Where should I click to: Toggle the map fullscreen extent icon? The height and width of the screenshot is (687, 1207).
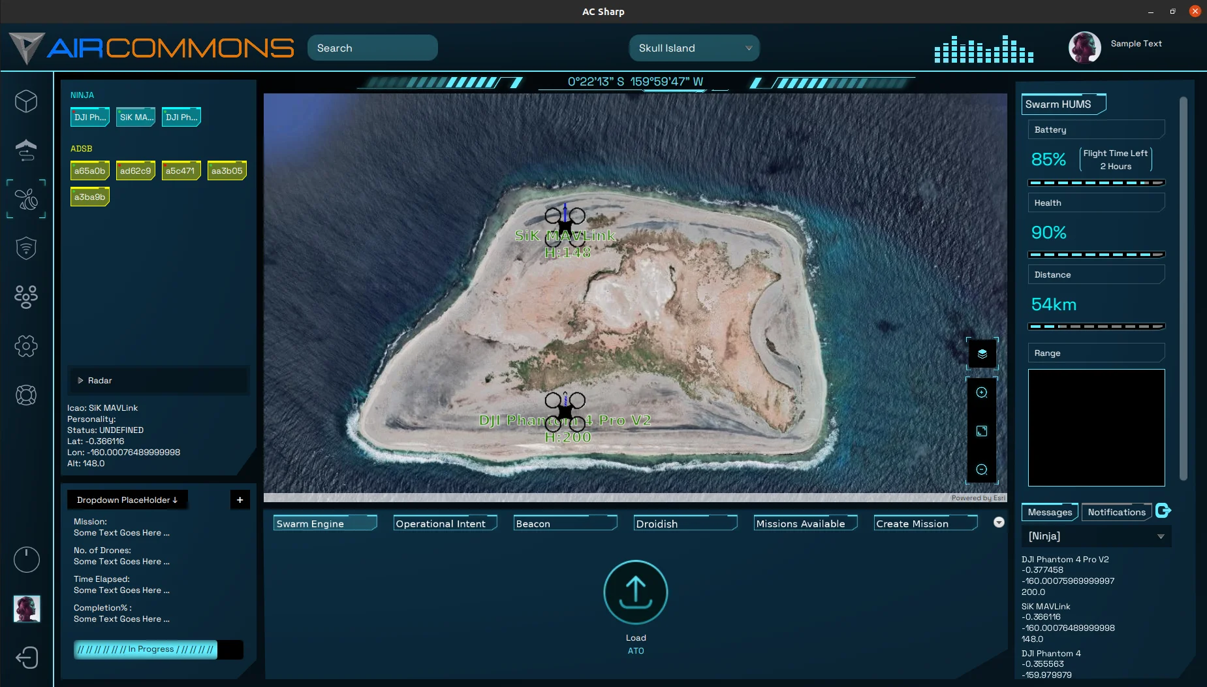(x=982, y=431)
